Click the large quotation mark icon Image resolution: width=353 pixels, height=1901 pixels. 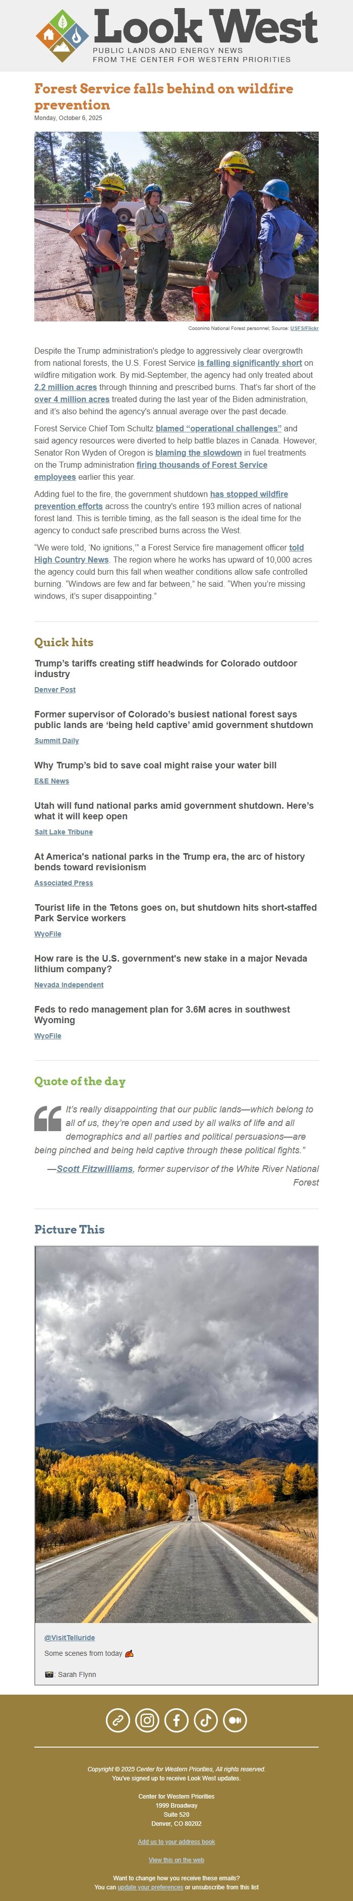(48, 1118)
